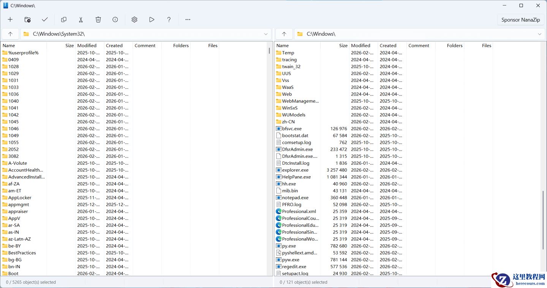Click the Move scissors icon

pyautogui.click(x=81, y=19)
